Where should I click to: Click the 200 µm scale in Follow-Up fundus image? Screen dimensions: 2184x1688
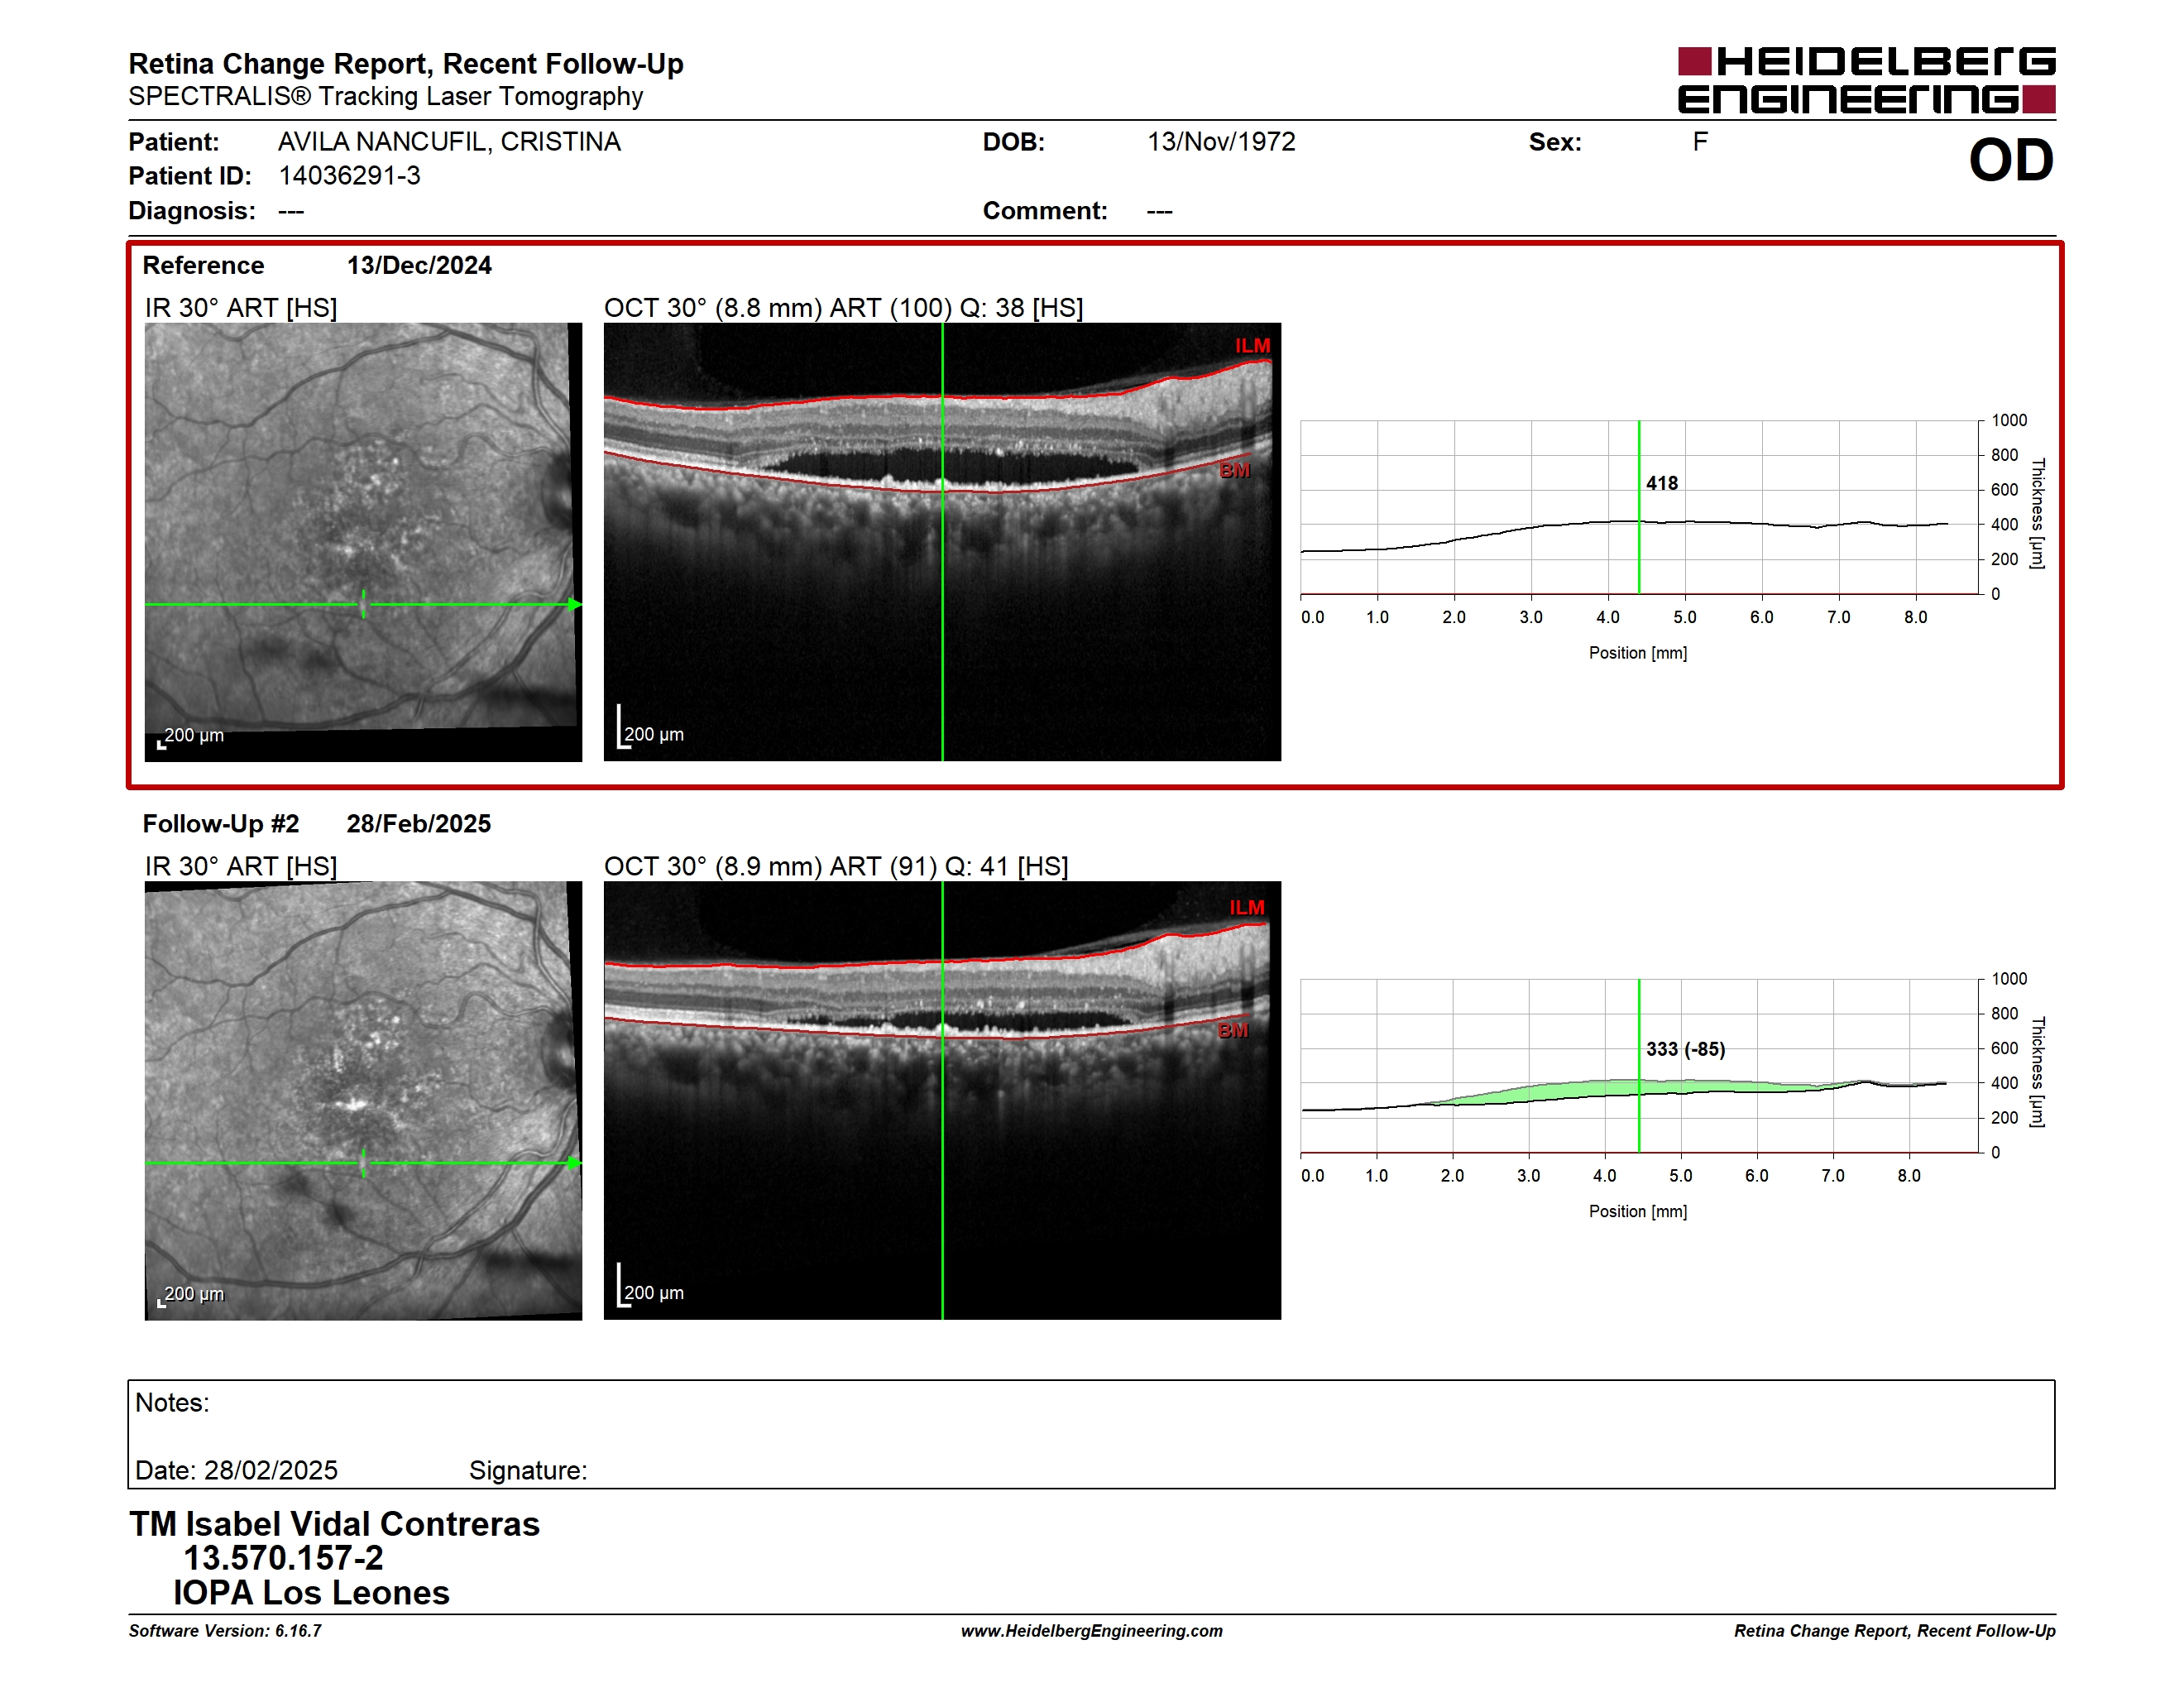[191, 1296]
